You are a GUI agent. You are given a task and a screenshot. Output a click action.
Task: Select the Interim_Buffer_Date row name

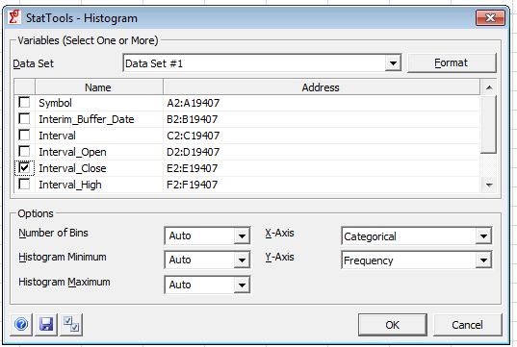coord(87,119)
